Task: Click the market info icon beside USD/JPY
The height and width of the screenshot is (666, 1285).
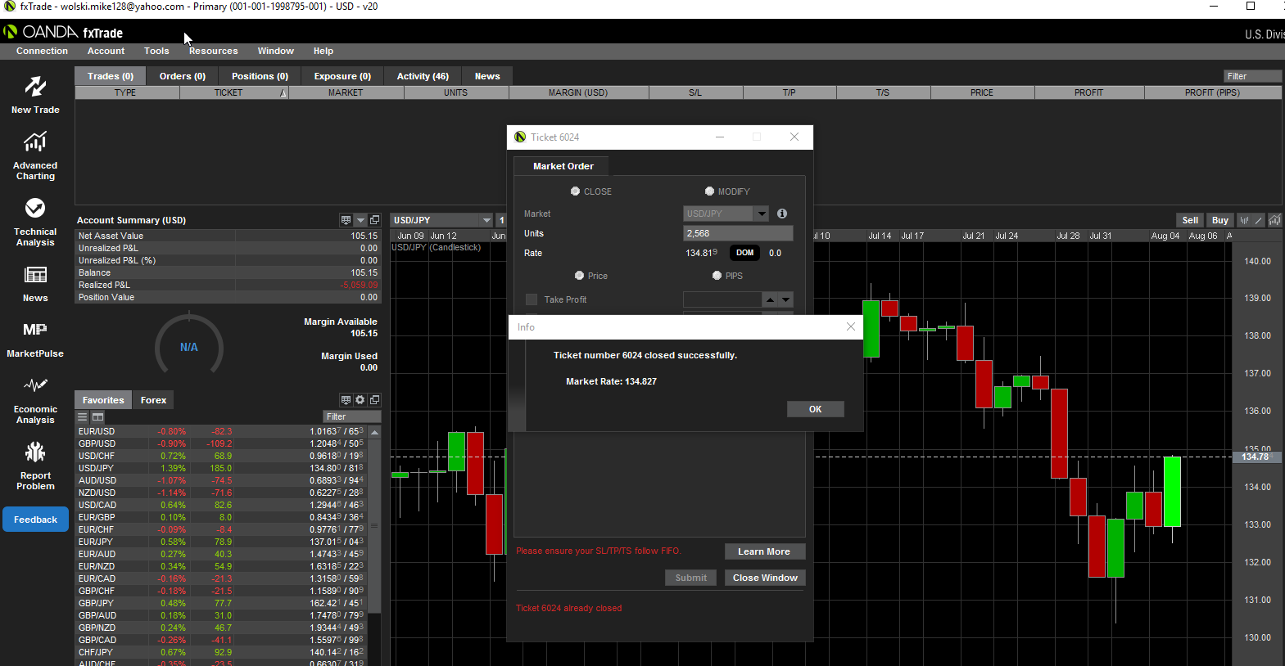Action: 782,214
